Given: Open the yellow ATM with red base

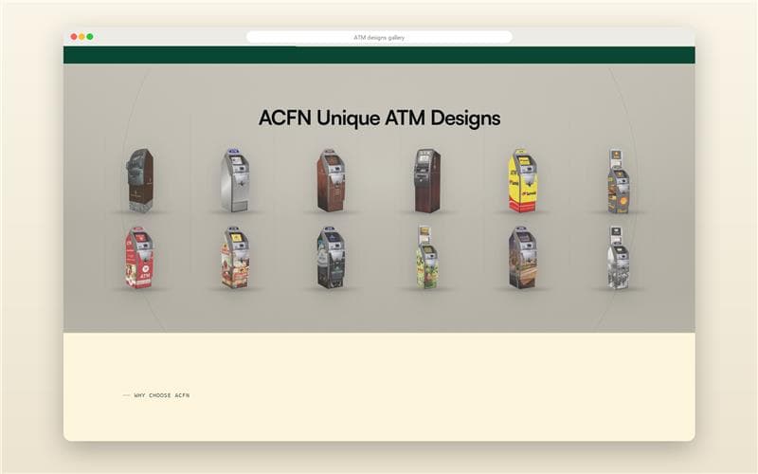Looking at the screenshot, I should pos(523,180).
